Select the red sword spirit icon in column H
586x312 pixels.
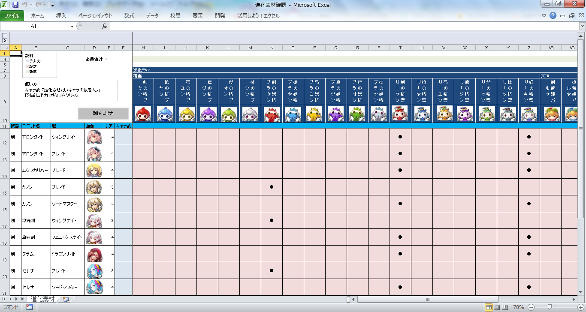click(x=143, y=114)
